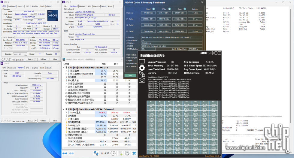Click thread cell #1 in RunMemtestPro grid
The width and height of the screenshot is (294, 158).
(151, 103)
